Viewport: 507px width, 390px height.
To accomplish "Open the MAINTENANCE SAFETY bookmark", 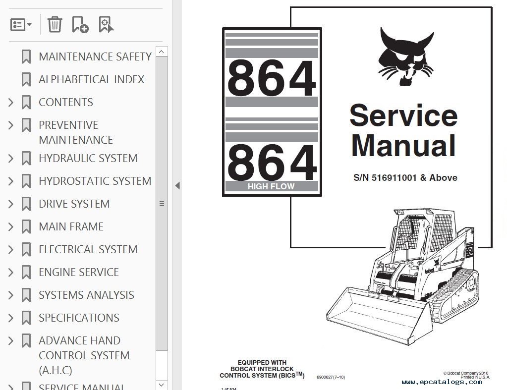I will click(95, 56).
